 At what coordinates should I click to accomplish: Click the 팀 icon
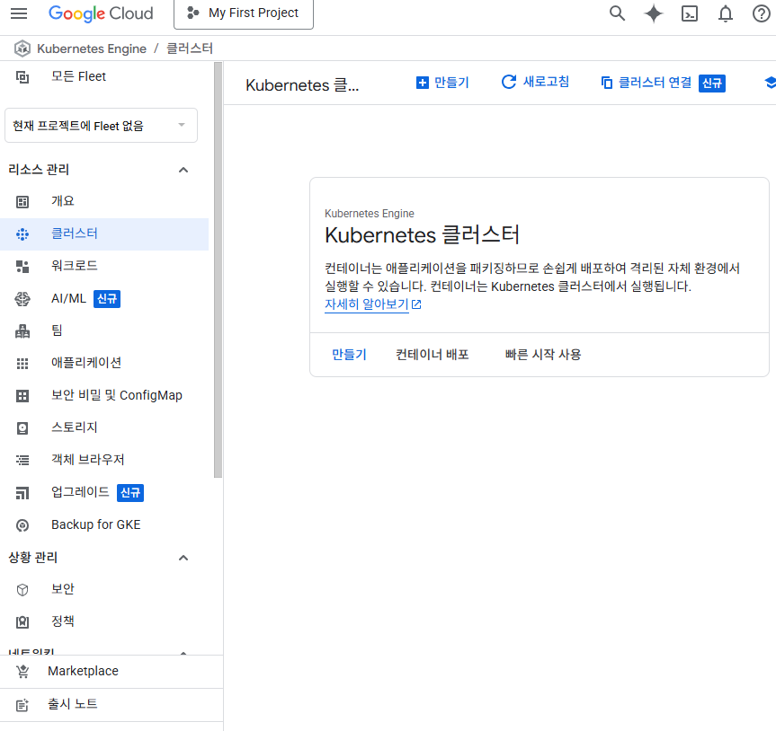click(x=22, y=331)
